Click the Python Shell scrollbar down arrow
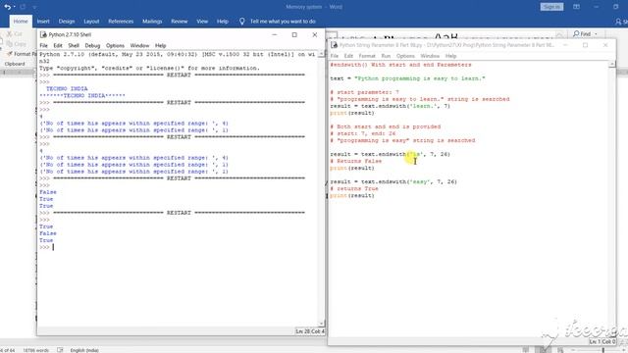The width and height of the screenshot is (628, 353). click(x=321, y=324)
